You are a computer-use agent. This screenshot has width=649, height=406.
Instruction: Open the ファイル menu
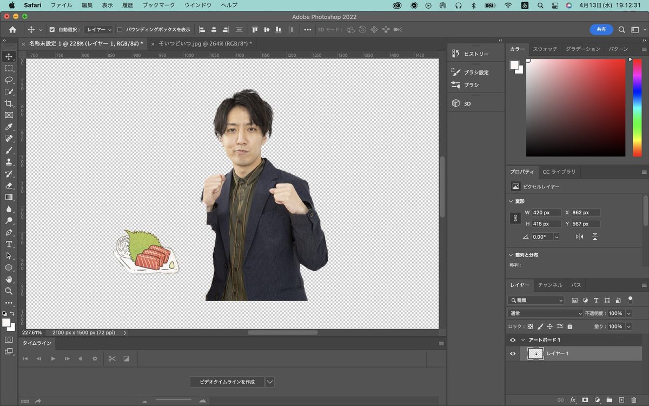pos(62,5)
